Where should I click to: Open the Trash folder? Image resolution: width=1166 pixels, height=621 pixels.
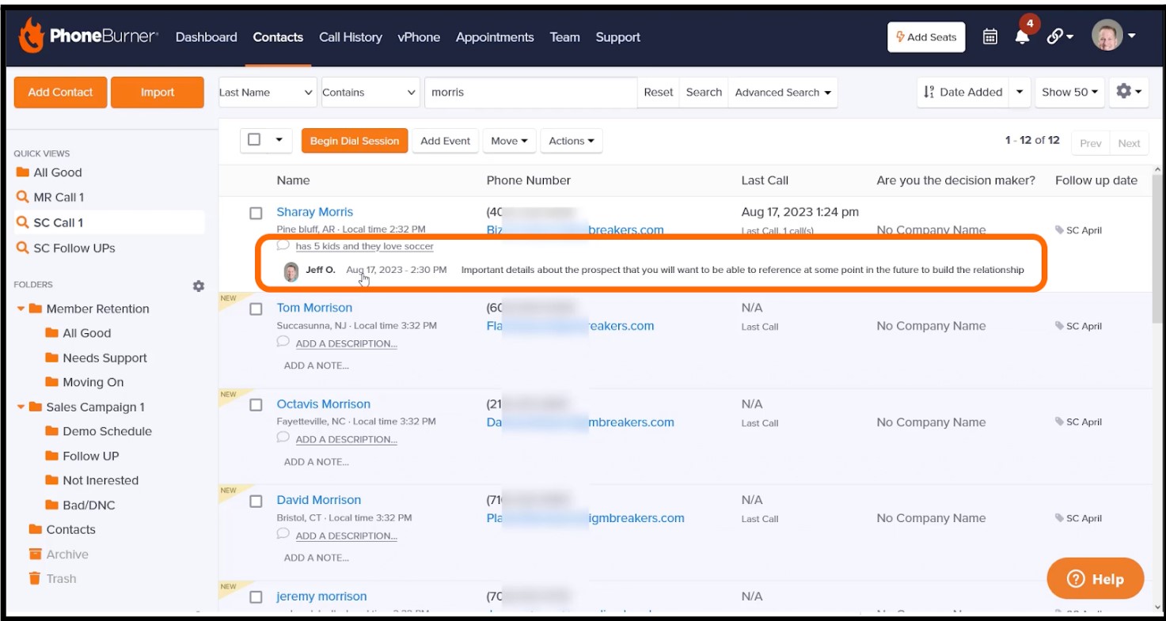pyautogui.click(x=52, y=579)
